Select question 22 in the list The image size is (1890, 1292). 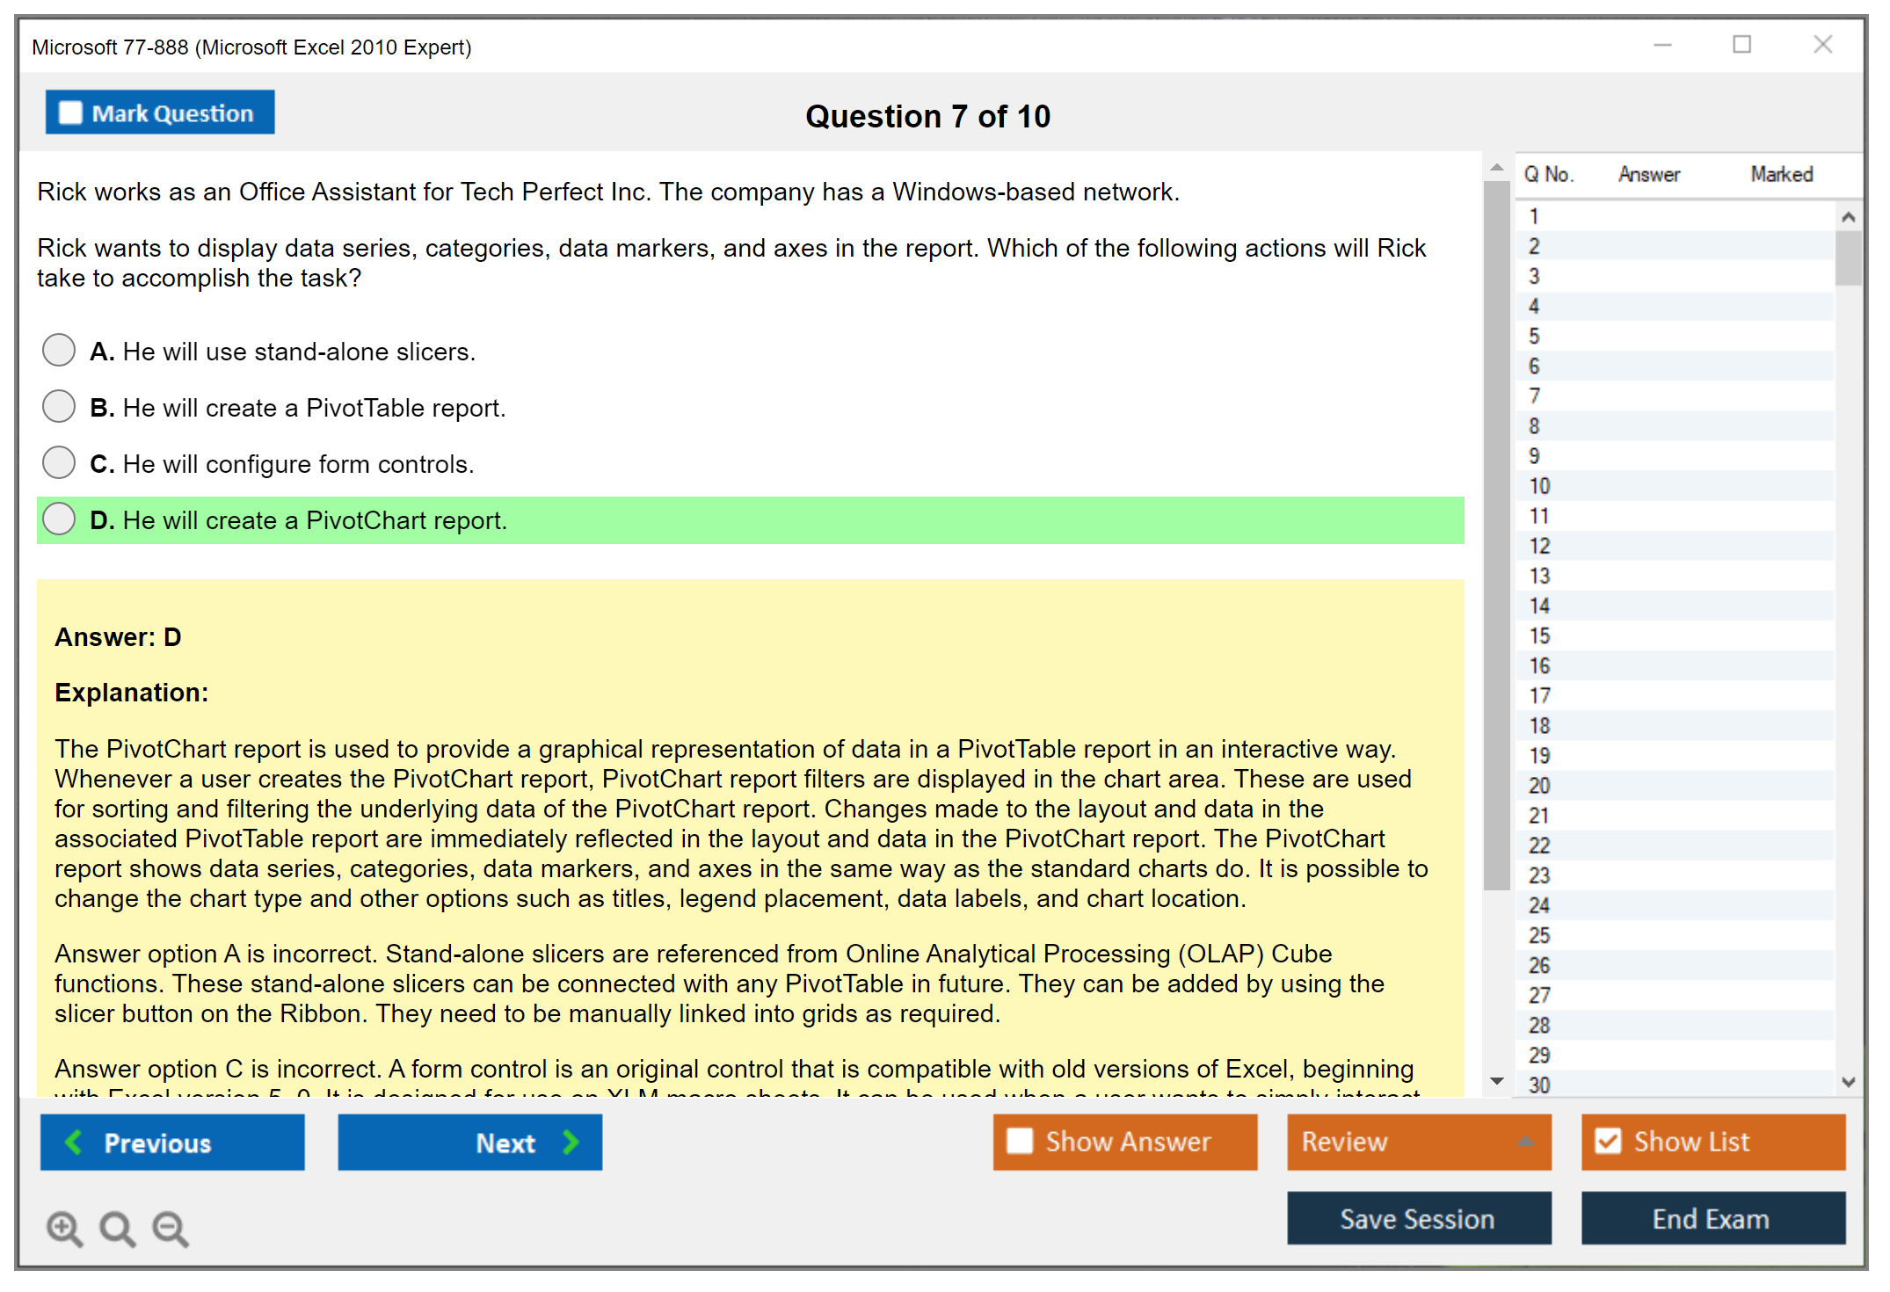coord(1539,846)
